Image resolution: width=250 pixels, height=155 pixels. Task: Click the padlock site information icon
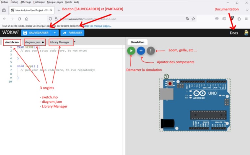[56, 19]
